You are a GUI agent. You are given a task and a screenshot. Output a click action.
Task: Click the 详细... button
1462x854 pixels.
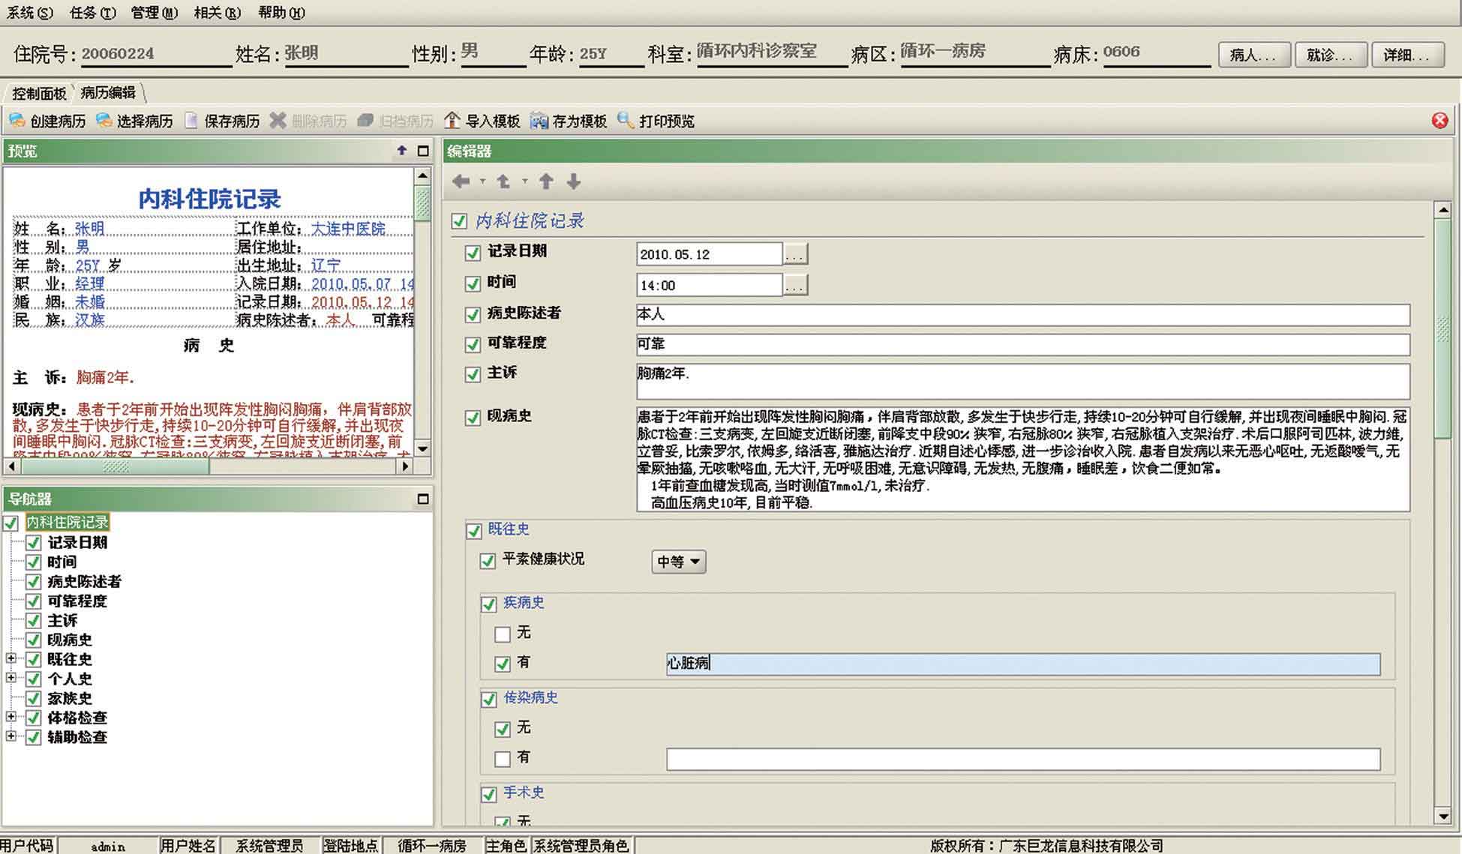click(x=1407, y=55)
